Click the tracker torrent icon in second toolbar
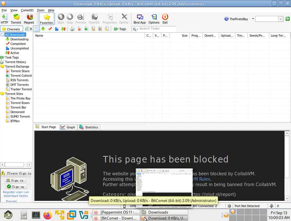Image resolution: width=291 pixels, height=221 pixels. click(107, 29)
